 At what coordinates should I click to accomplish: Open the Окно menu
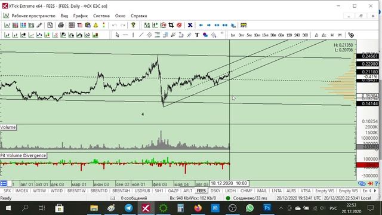pyautogui.click(x=120, y=16)
